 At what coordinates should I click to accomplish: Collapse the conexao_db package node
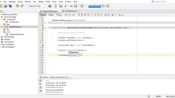pyautogui.click(x=2, y=19)
